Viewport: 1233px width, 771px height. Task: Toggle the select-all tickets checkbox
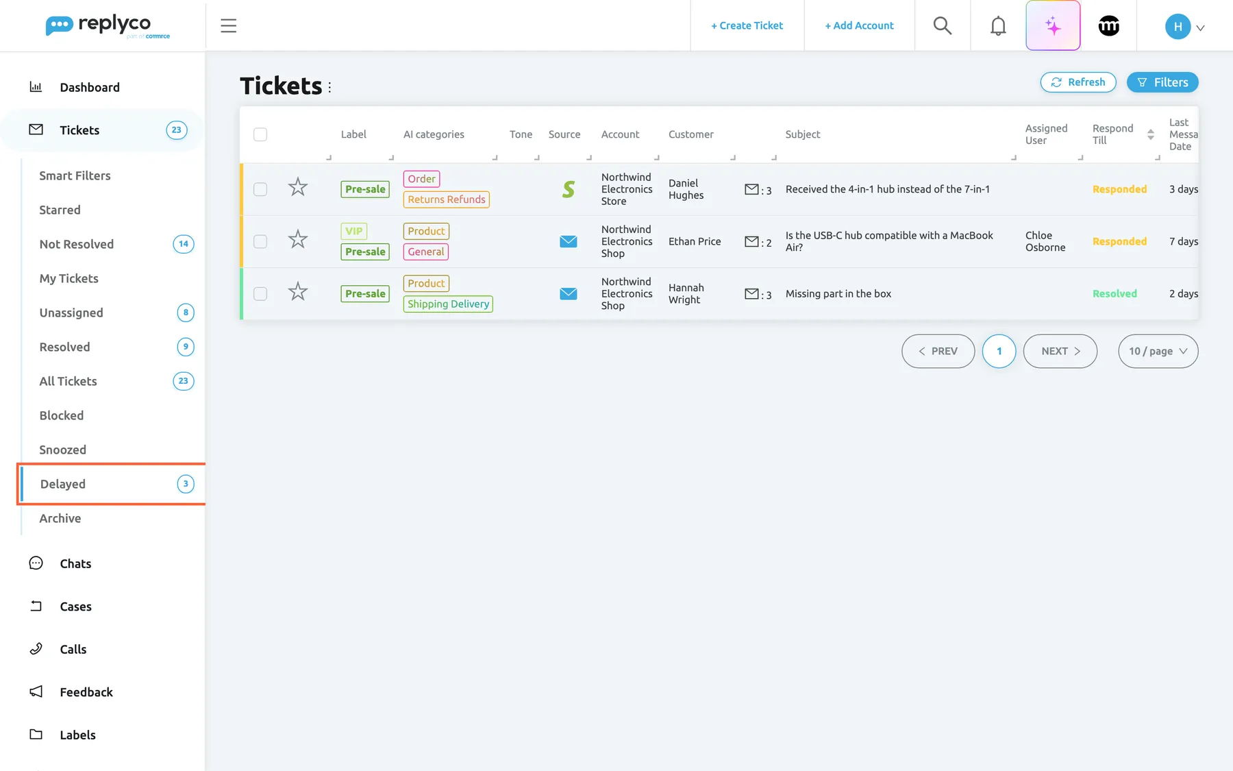pyautogui.click(x=260, y=134)
